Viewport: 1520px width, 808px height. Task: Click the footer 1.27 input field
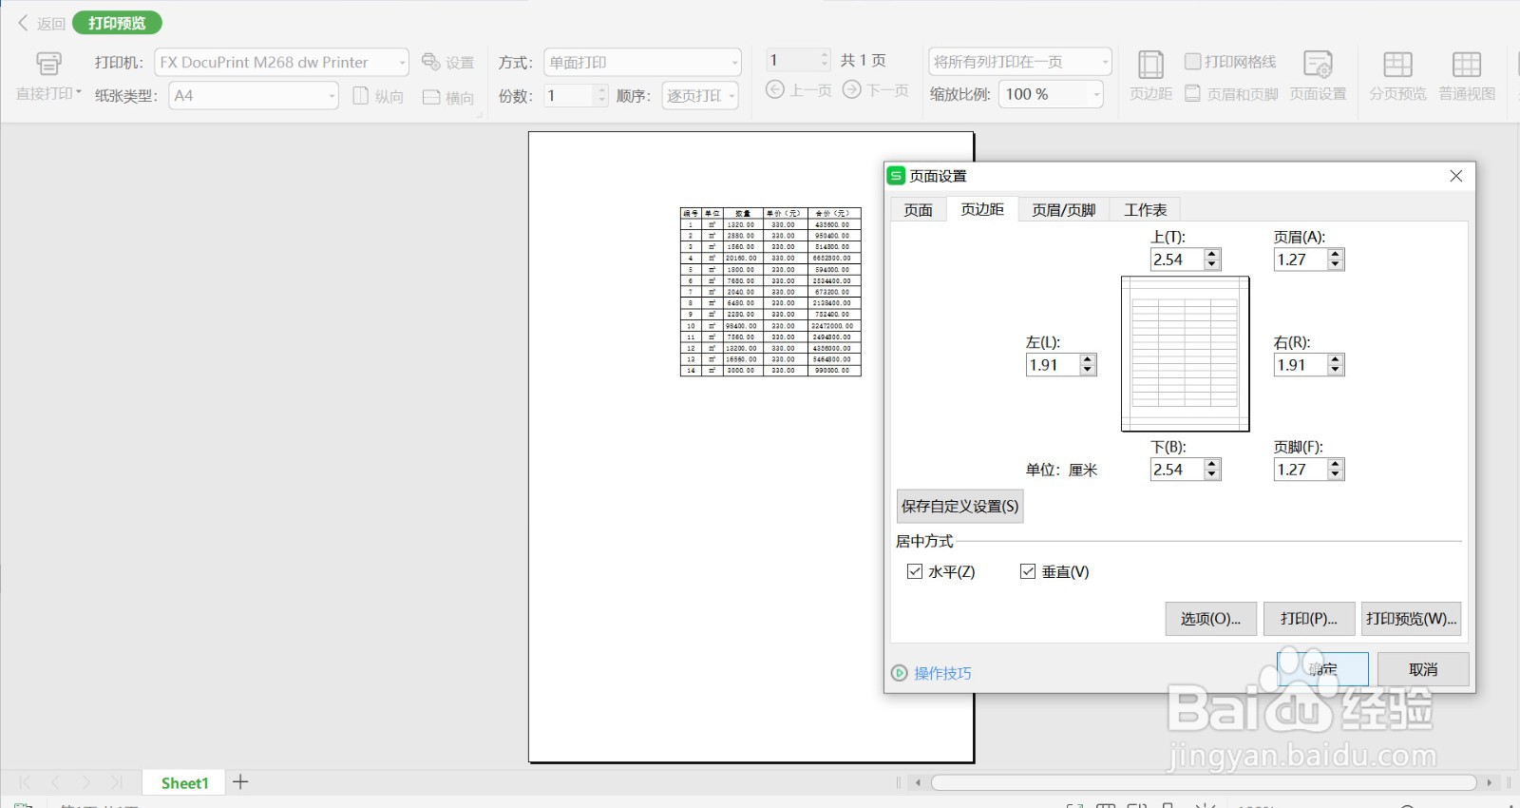(1301, 470)
